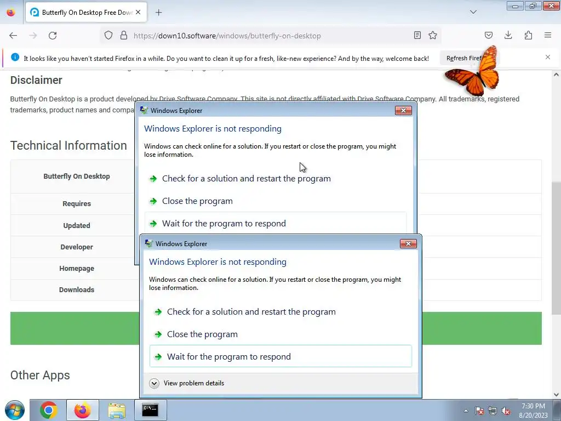
Task: Open tracking protection shield icon
Action: 108,36
